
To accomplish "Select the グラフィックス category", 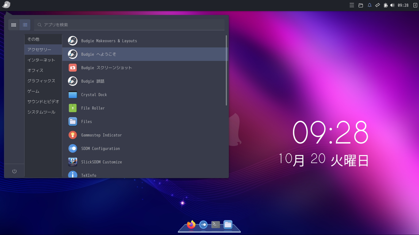I will [43, 81].
